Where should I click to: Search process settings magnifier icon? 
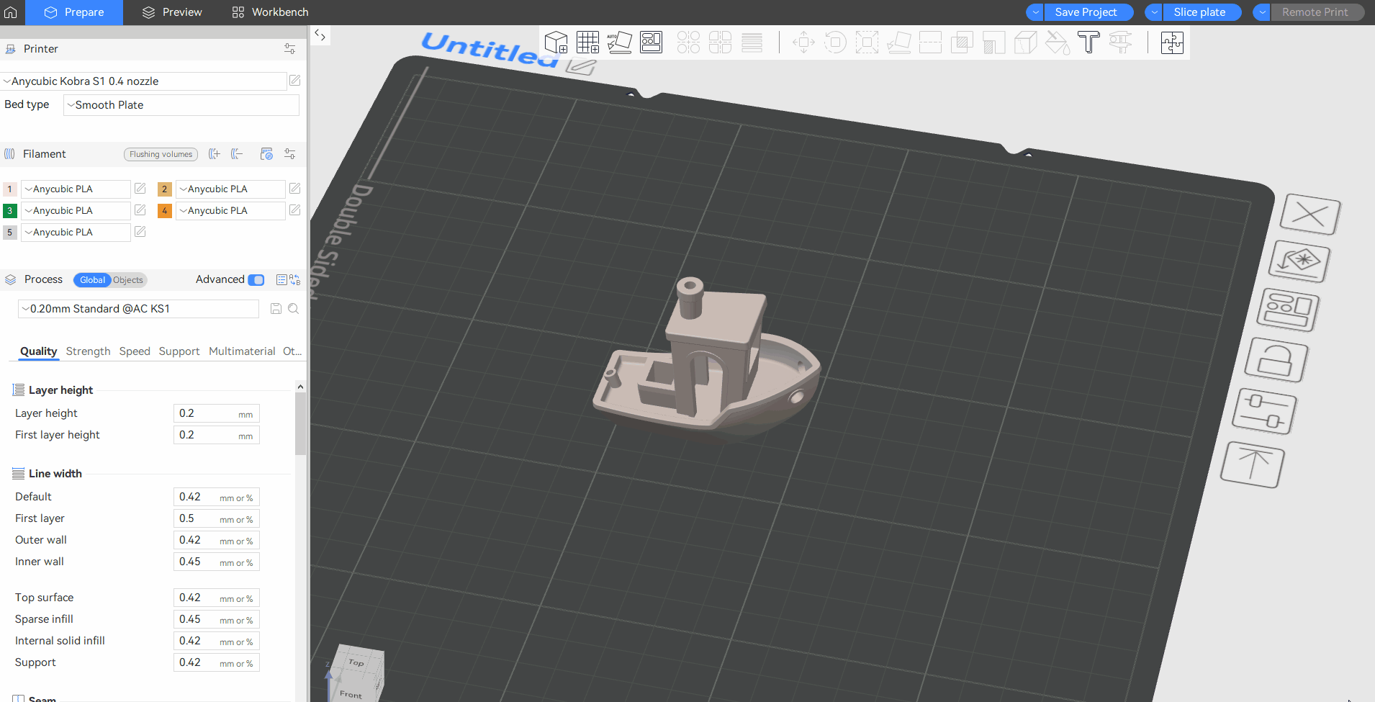click(293, 309)
